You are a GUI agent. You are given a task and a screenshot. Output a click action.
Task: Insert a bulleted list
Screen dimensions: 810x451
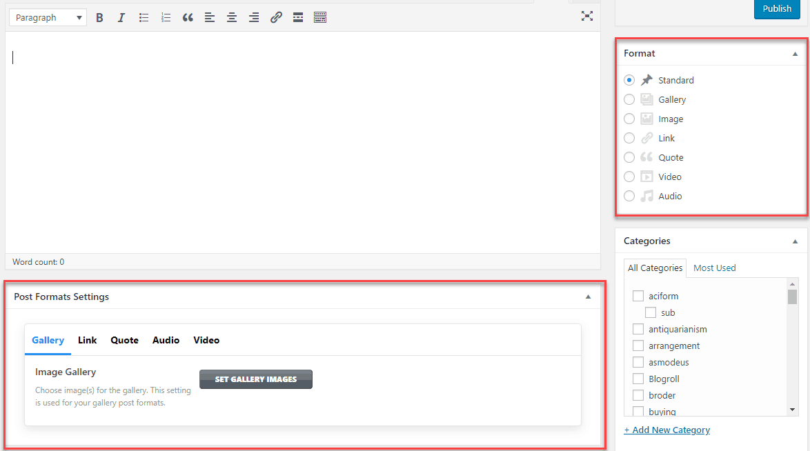(144, 18)
